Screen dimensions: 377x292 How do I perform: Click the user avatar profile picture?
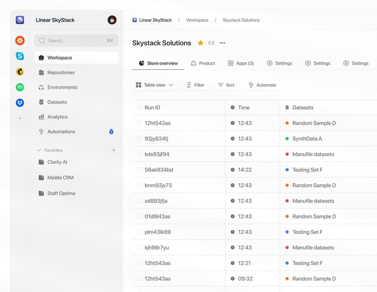[112, 20]
